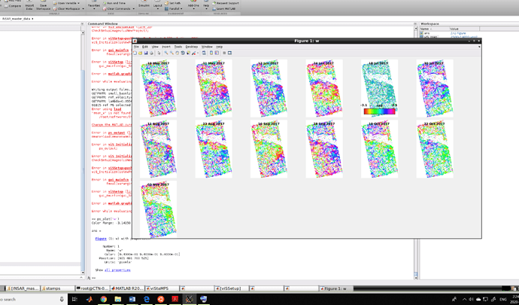
Task: Switch to 'viStaMPS' window in bottom taskbar
Action: 162,288
